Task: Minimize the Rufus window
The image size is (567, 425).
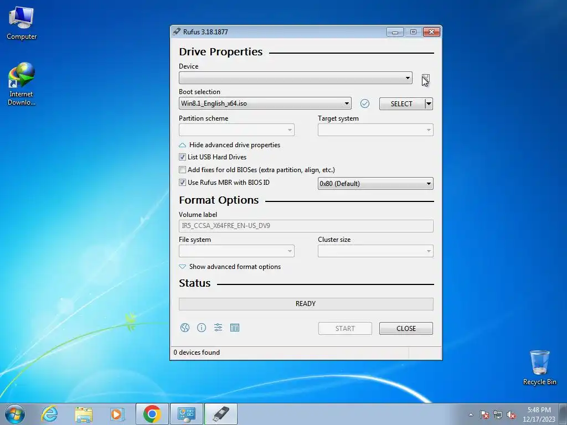Action: pos(395,32)
